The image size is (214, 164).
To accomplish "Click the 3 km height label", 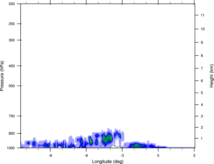I will [x=202, y=116].
